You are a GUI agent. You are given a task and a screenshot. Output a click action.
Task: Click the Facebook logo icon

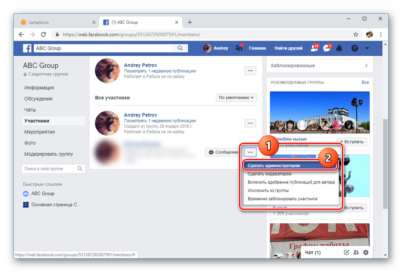(x=27, y=48)
